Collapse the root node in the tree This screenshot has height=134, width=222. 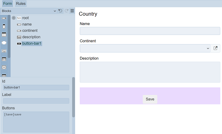click(x=14, y=18)
